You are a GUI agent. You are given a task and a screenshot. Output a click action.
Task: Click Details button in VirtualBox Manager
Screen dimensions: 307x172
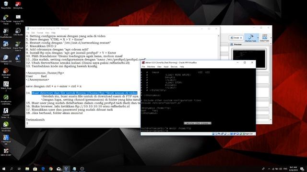[x=236, y=38]
